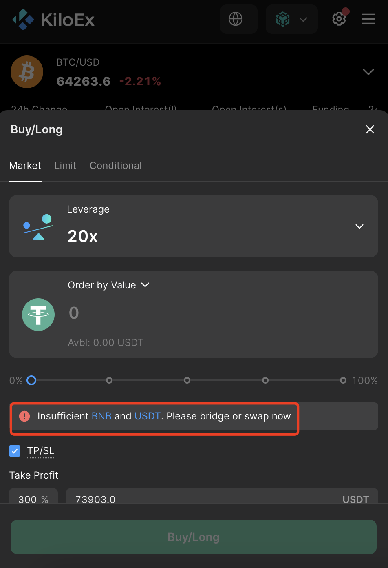This screenshot has width=388, height=568.
Task: Expand the BTC/USD pair chevron
Action: click(x=368, y=72)
